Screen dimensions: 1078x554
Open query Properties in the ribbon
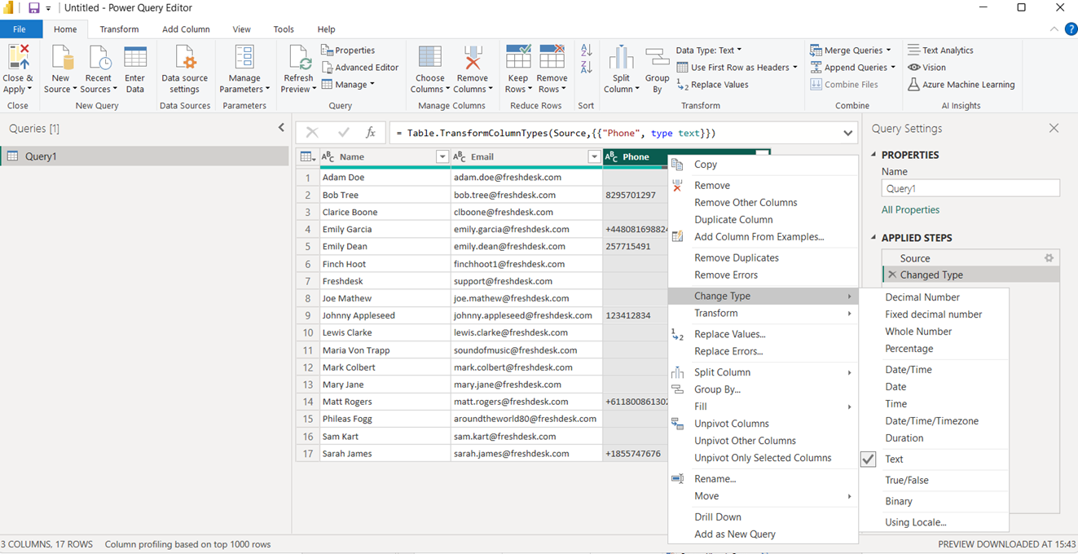(348, 51)
